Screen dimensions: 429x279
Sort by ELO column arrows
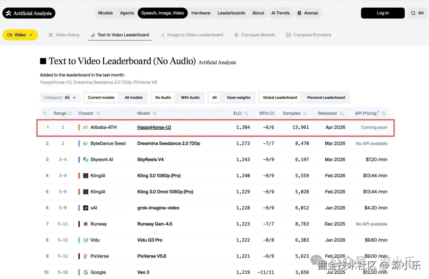(x=246, y=113)
